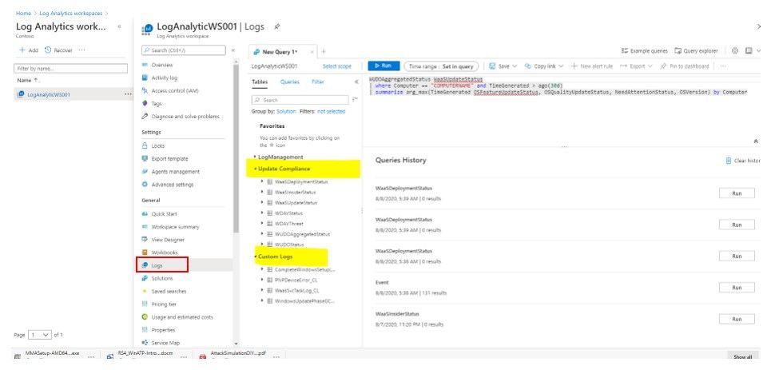Open Workbooks in sidebar

(x=164, y=253)
